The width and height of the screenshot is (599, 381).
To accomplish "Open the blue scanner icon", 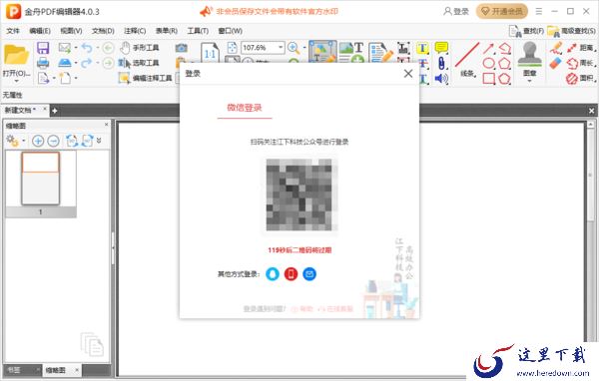I will 65,63.
